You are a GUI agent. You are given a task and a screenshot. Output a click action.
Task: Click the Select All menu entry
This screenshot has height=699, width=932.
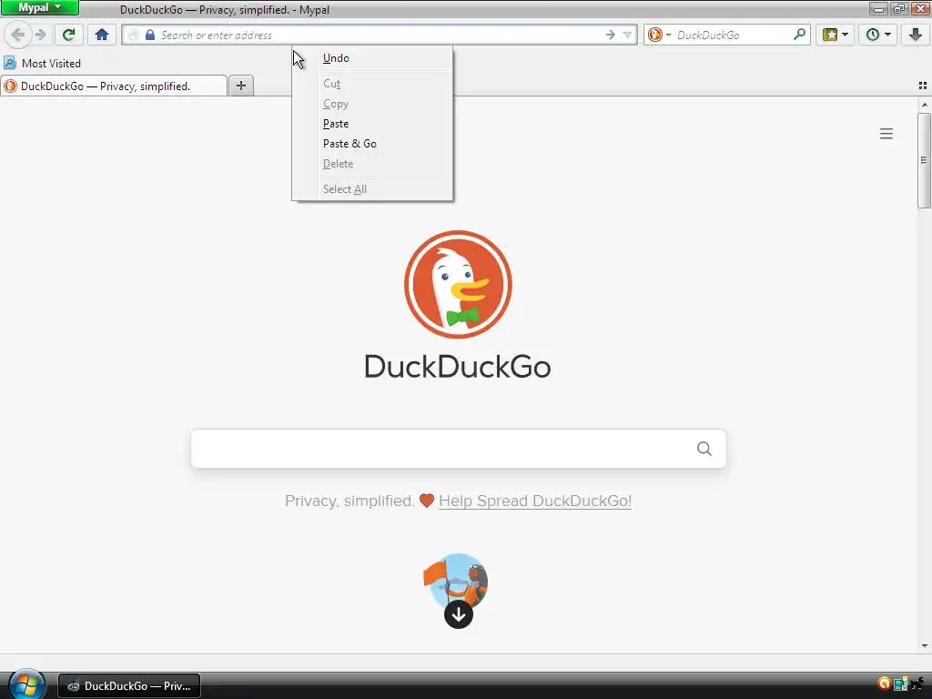click(372, 189)
